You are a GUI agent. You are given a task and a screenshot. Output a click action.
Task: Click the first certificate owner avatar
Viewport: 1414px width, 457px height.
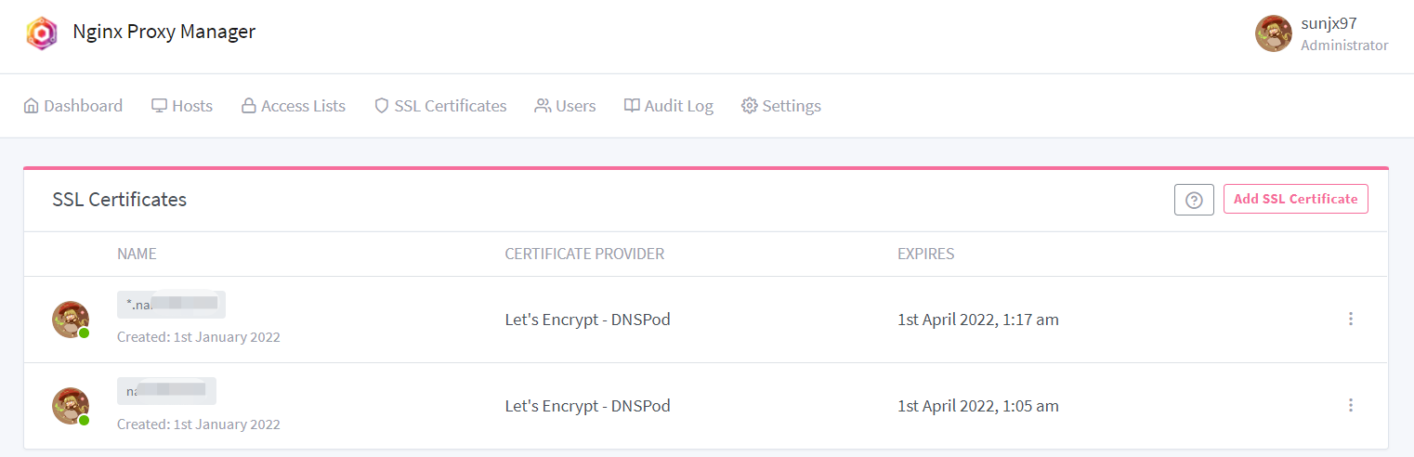point(71,320)
